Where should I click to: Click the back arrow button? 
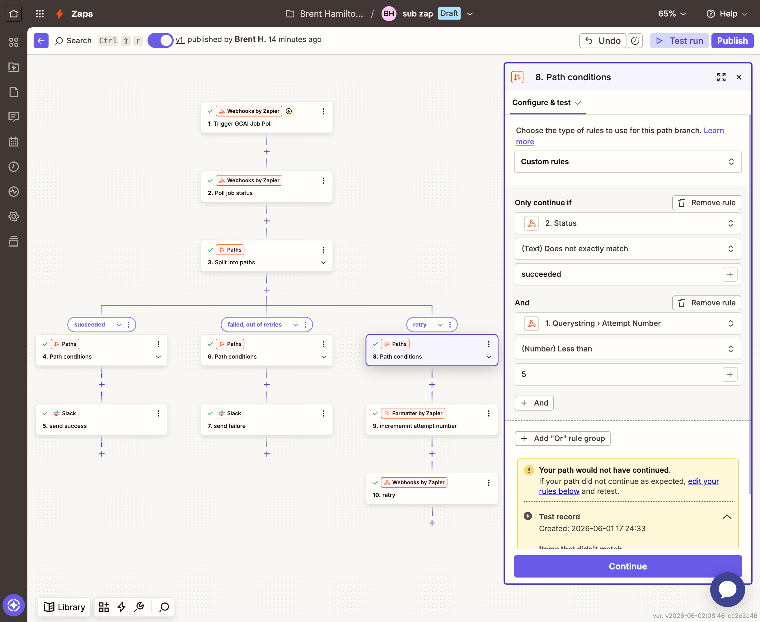click(41, 40)
